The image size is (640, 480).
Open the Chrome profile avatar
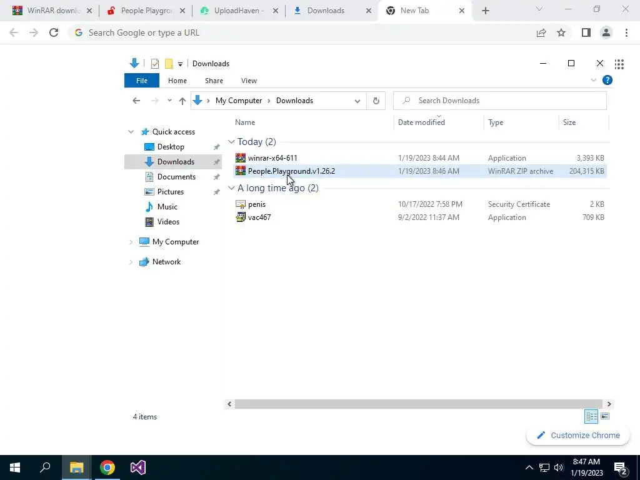606,32
